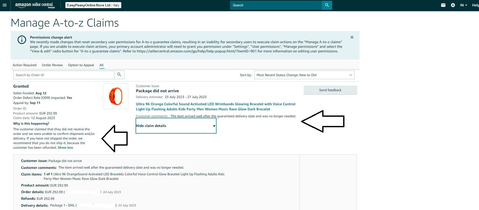This screenshot has height=210, width=479.
Task: Click 'Permissions change alert' title
Action: pos(51,37)
